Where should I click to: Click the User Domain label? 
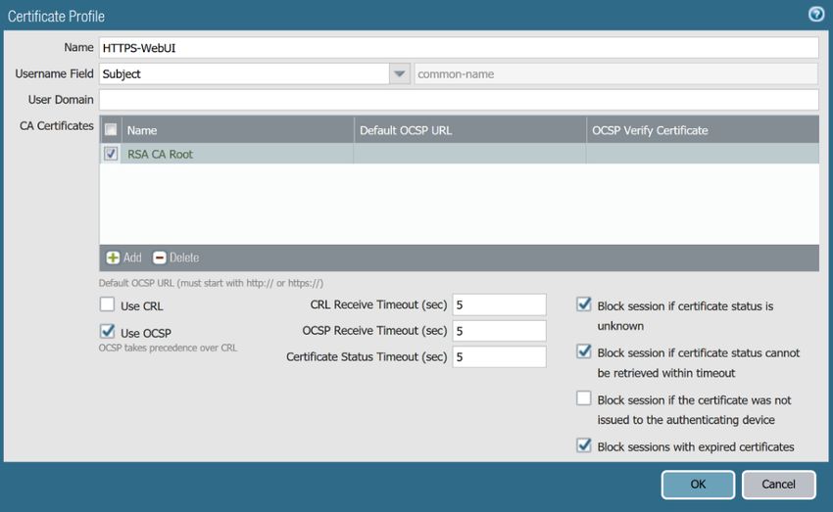pyautogui.click(x=61, y=100)
